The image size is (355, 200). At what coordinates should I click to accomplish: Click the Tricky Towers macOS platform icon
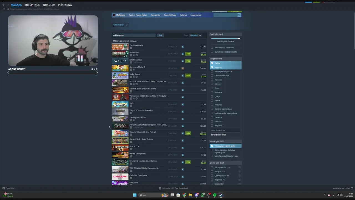(134, 77)
